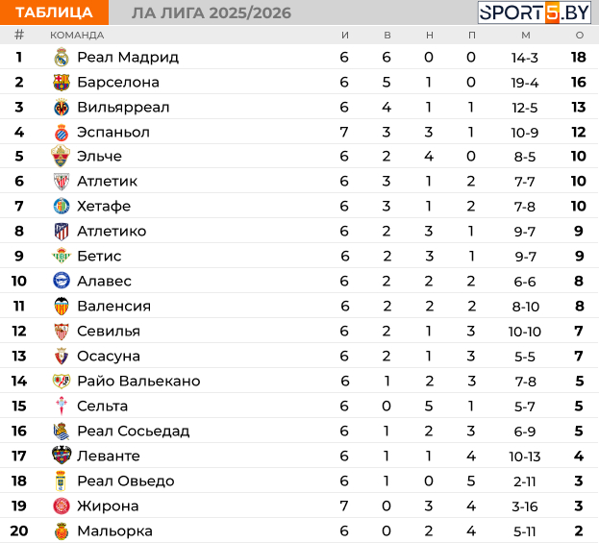The width and height of the screenshot is (599, 543).
Task: Select the Levante crest icon
Action: click(62, 455)
